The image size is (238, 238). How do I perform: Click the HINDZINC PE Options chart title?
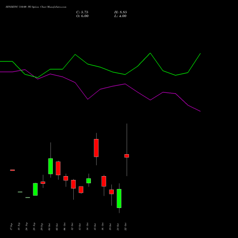[x=36, y=7]
